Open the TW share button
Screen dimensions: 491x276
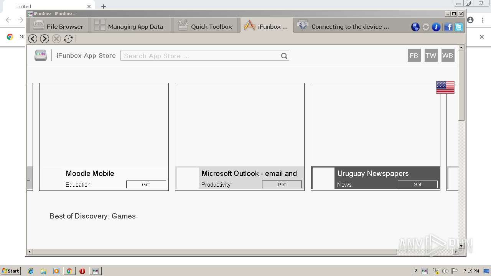pos(431,55)
